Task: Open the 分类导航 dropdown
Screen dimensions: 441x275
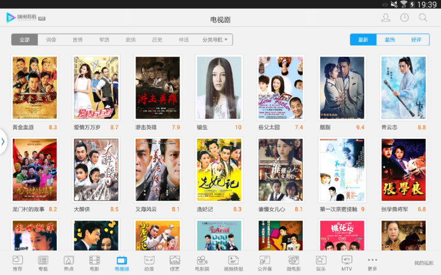Action: 215,40
